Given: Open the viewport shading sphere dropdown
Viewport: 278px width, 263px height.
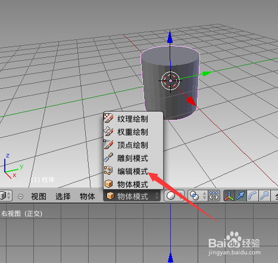Looking at the screenshot, I should point(174,196).
